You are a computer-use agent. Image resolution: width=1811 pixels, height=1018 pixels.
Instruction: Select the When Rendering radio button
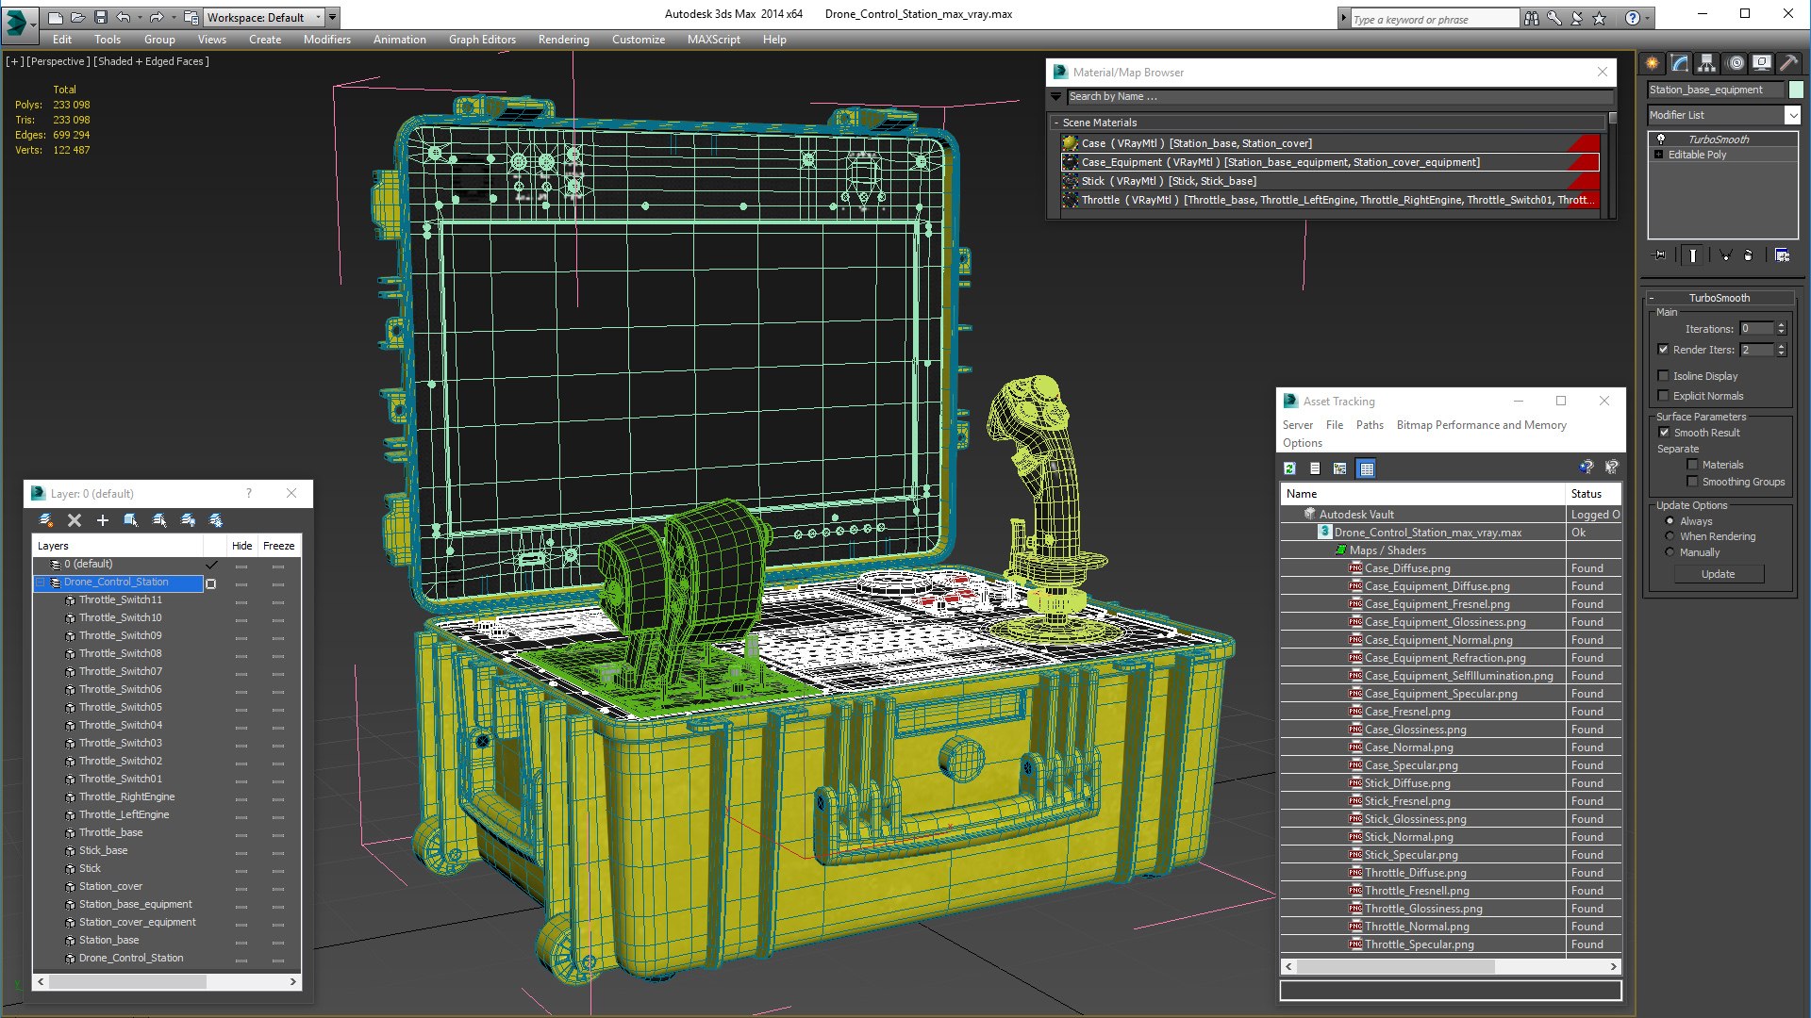coord(1670,536)
